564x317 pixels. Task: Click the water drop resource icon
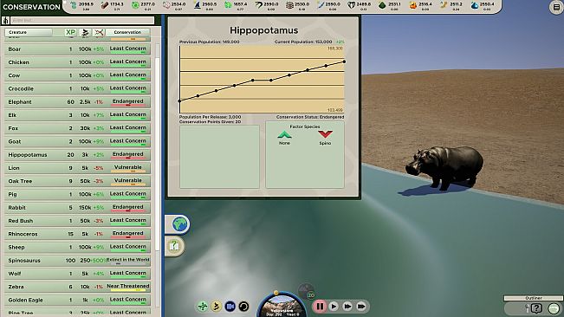475,5
